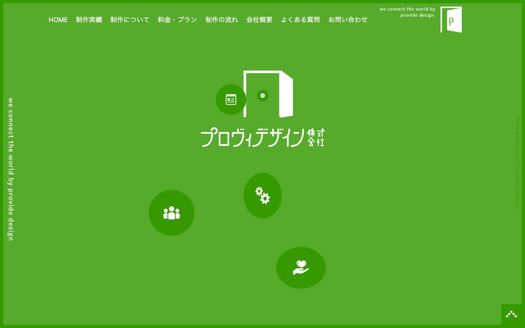525x328 pixels.
Task: Click the white door logo in header
Action: coord(451,20)
